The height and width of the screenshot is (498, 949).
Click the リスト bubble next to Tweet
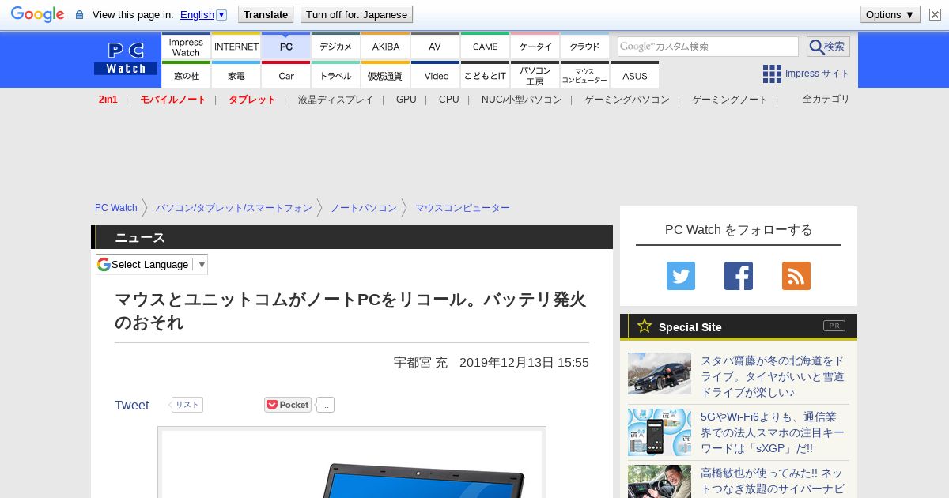187,405
